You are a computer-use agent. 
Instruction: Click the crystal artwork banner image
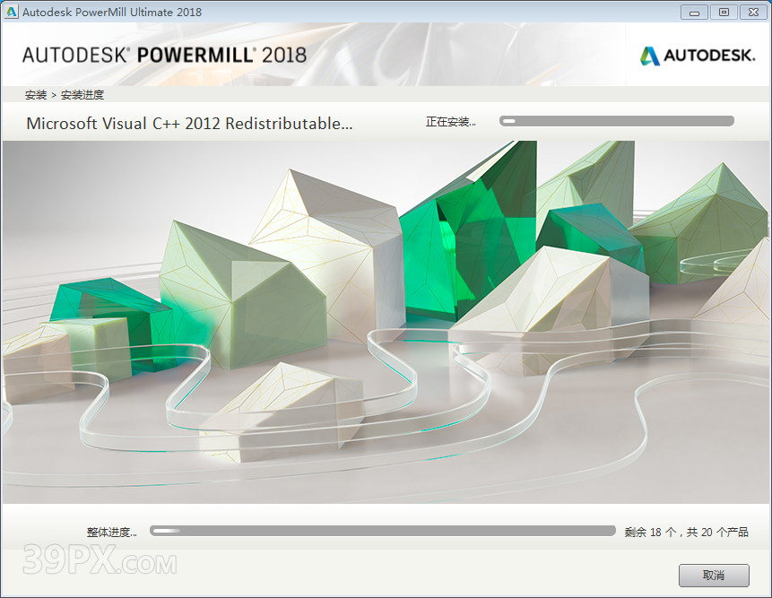click(x=386, y=322)
